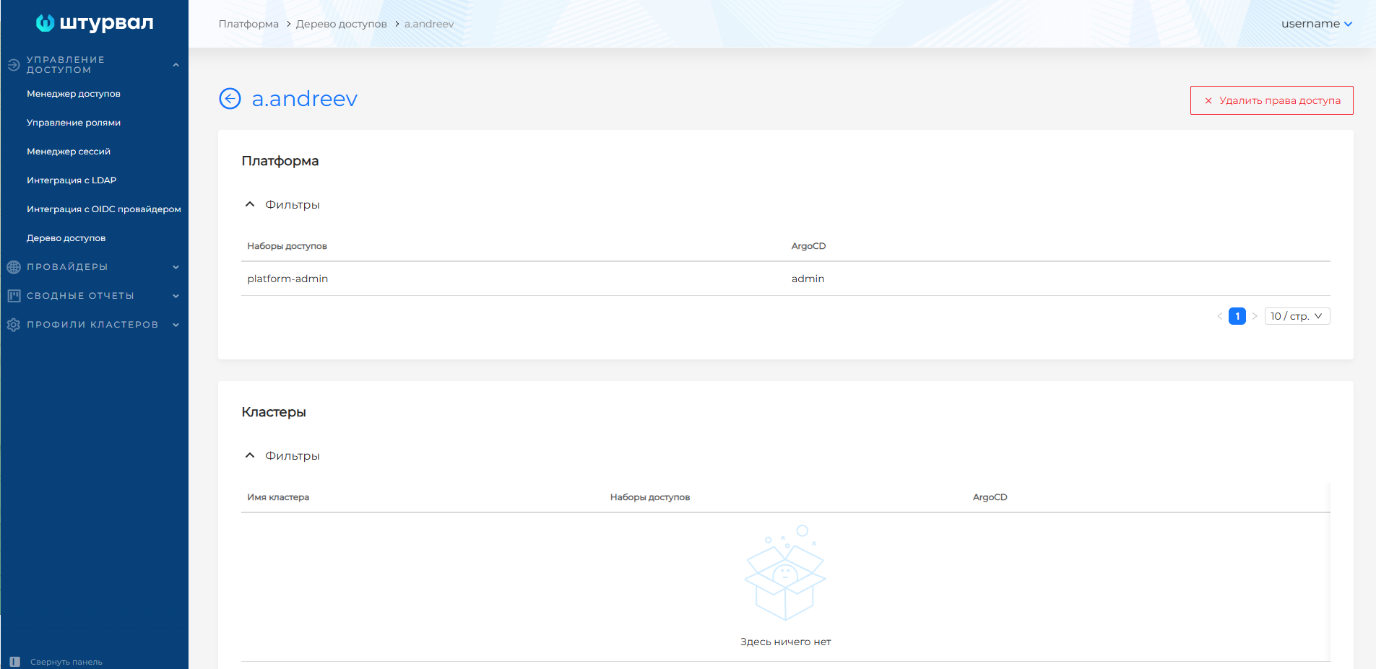Click the Наборы доступов header in Платформа table
The height and width of the screenshot is (669, 1376).
point(287,246)
